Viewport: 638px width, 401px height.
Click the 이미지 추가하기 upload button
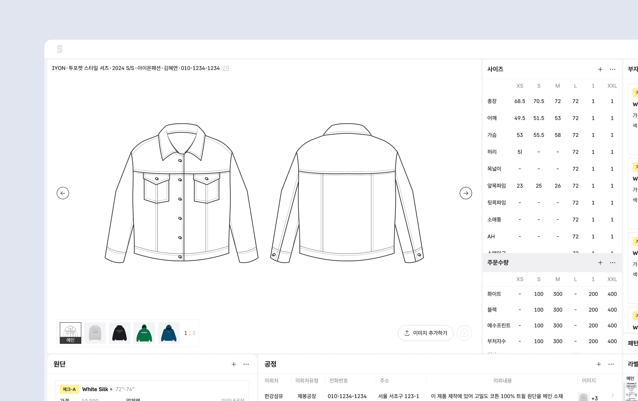[x=426, y=333]
